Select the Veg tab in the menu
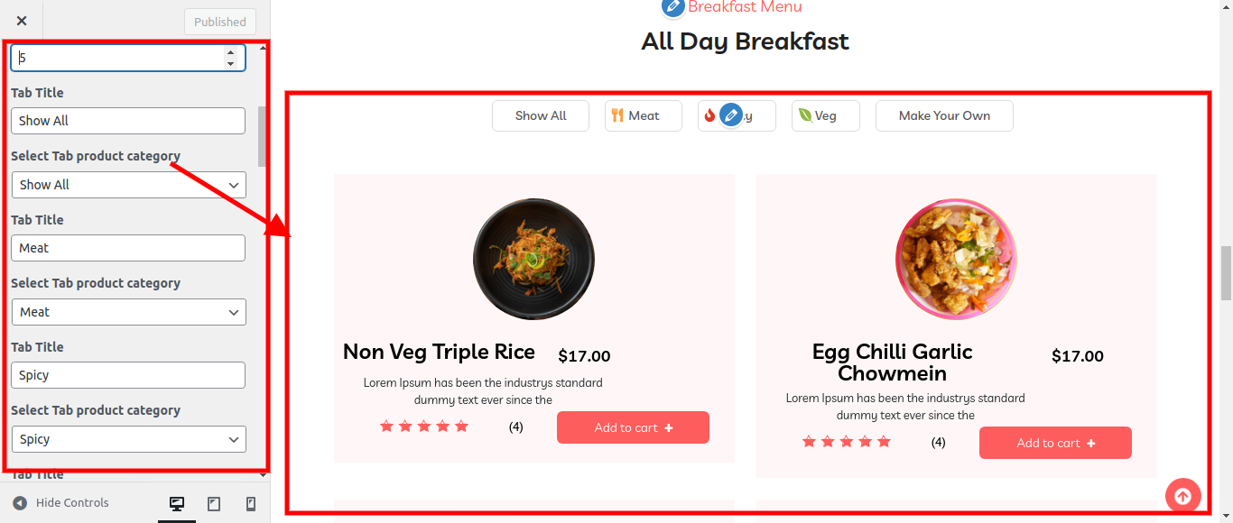1233x523 pixels. pos(825,115)
